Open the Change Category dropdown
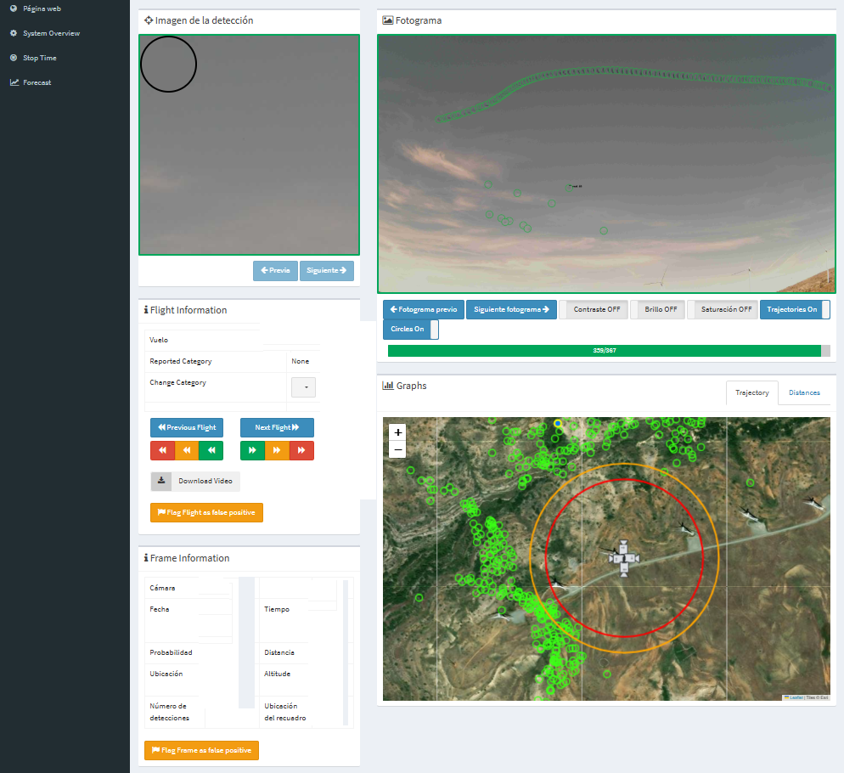844x773 pixels. click(303, 387)
